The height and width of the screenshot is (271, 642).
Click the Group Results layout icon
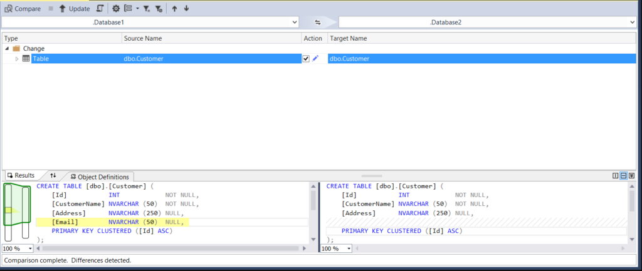(128, 9)
